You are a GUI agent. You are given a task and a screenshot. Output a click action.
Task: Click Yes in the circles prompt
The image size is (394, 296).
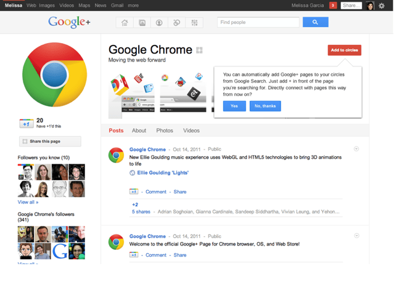[x=234, y=106]
